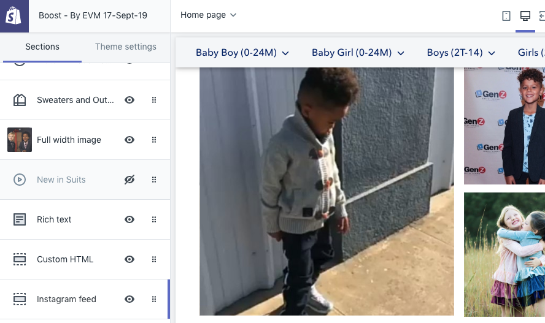
Task: Open the Home page selector dropdown
Action: 208,15
